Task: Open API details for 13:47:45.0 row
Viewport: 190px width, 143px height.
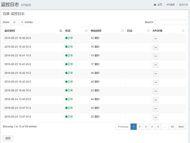Action: point(156,117)
